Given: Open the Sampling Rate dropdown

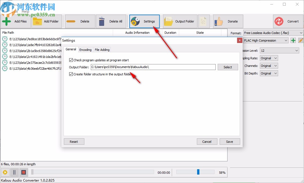Looking at the screenshot, I should (269, 58).
